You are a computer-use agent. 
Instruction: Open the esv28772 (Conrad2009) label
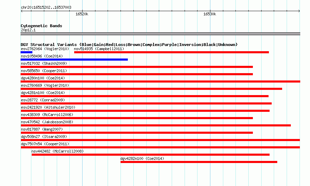click(43, 100)
